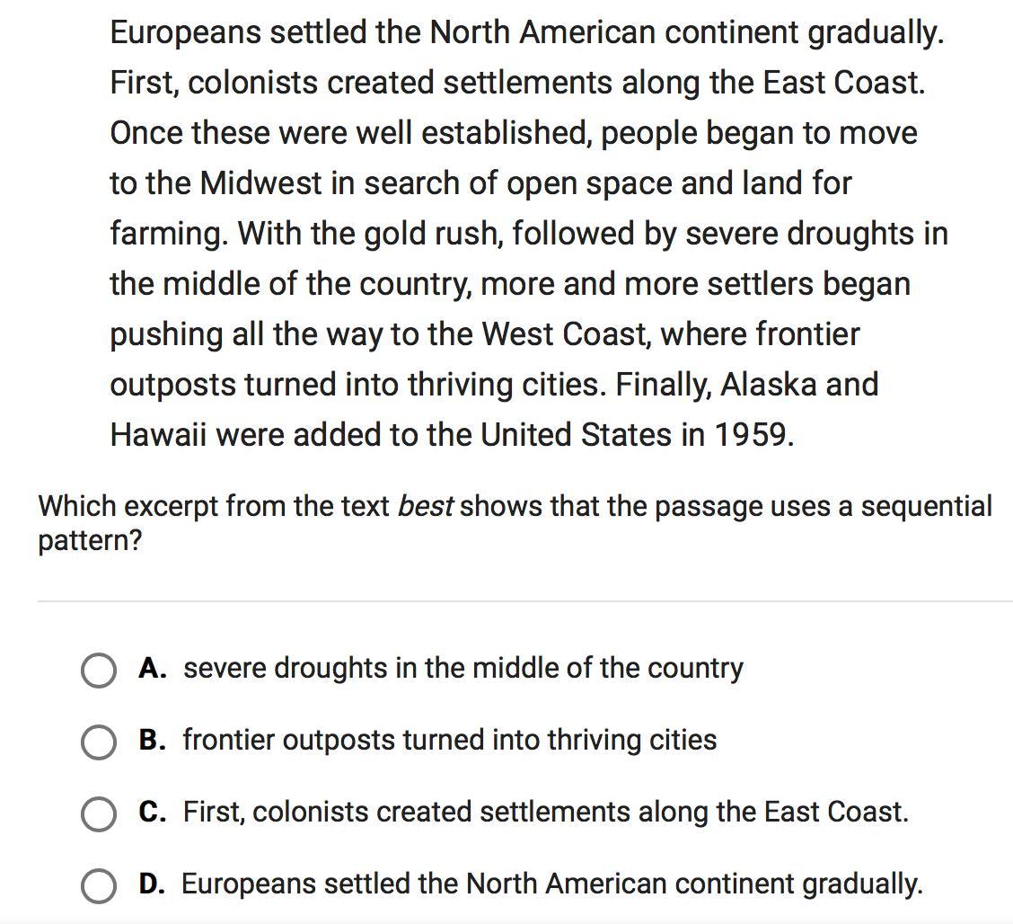1013x924 pixels.
Task: Click option D's text "Europeans settled the North American"
Action: click(551, 884)
